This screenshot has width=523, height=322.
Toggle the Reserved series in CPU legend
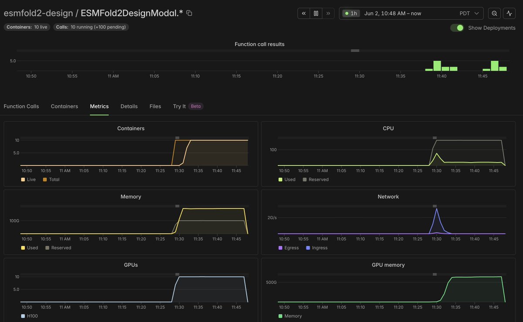316,180
